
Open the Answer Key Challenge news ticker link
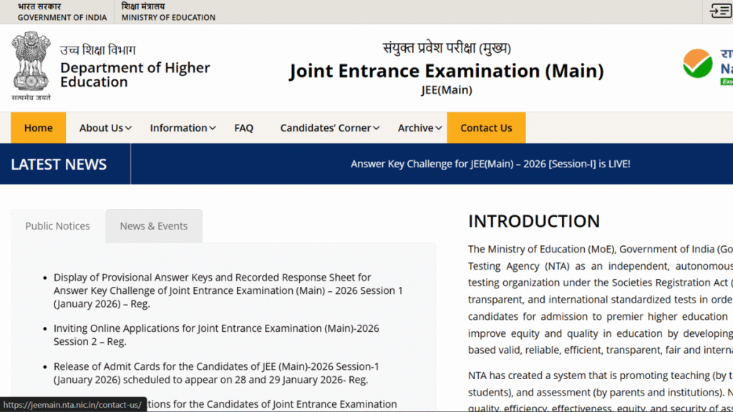[490, 164]
